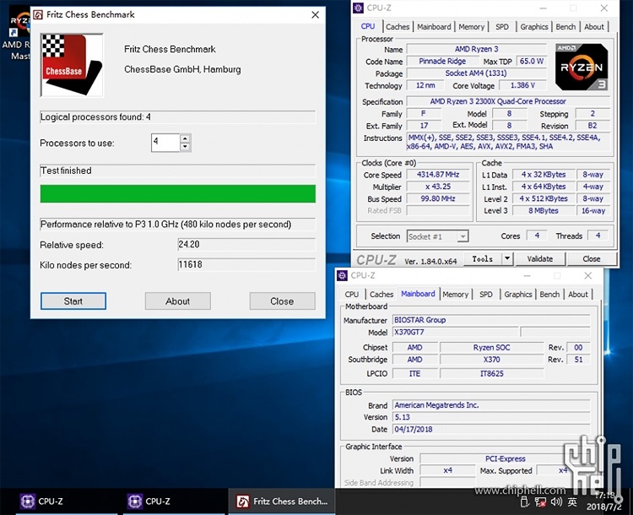Click the USB device tray icon

tap(524, 501)
